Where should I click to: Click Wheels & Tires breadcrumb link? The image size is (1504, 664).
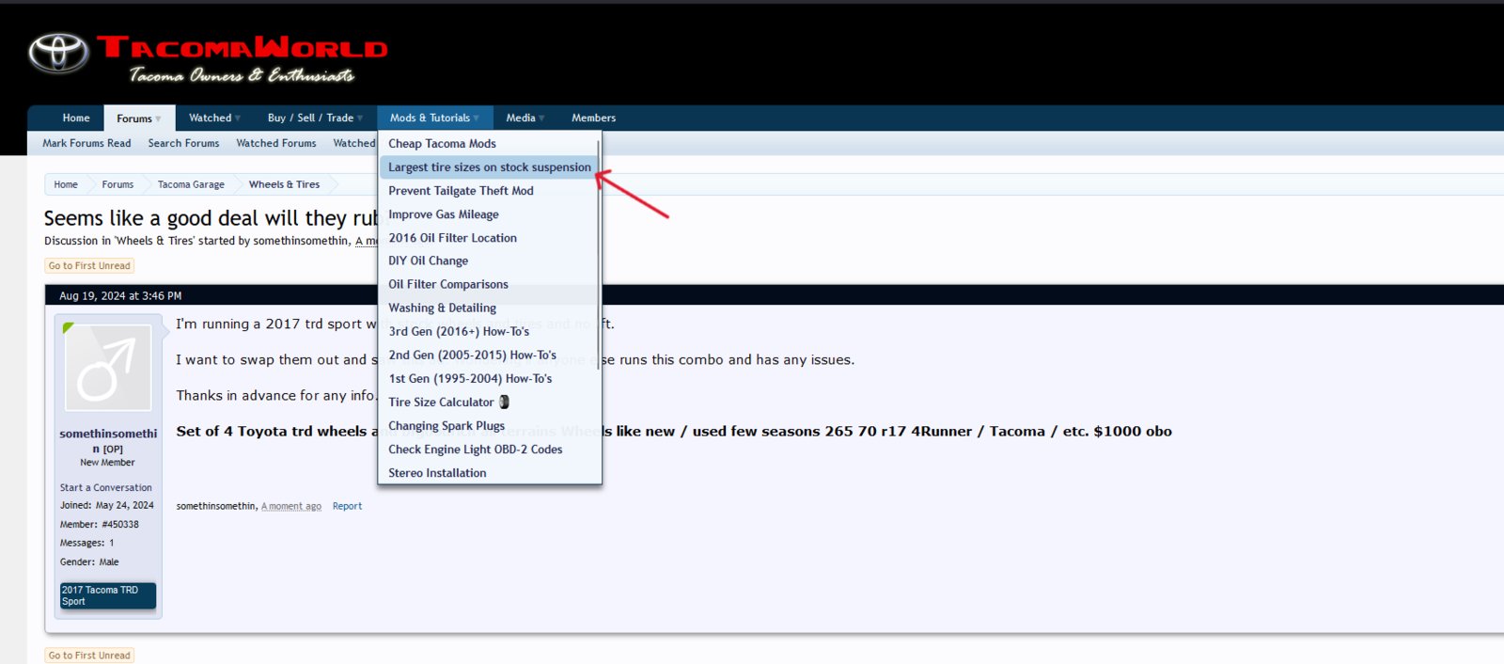click(x=284, y=184)
